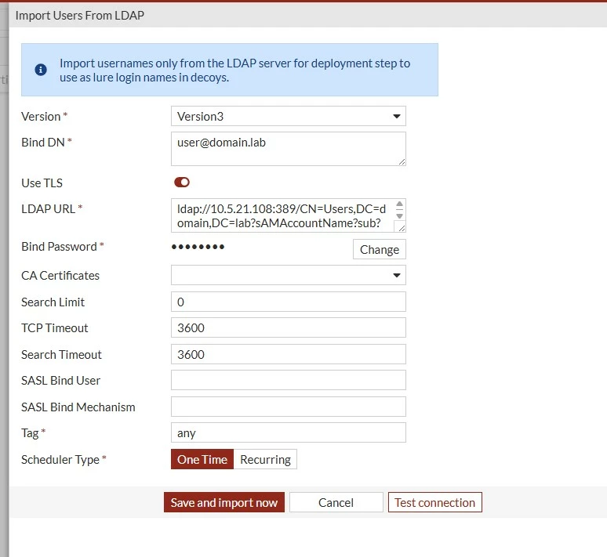Screen dimensions: 607x557
Task: Click the TCP Timeout field
Action: pyautogui.click(x=289, y=327)
